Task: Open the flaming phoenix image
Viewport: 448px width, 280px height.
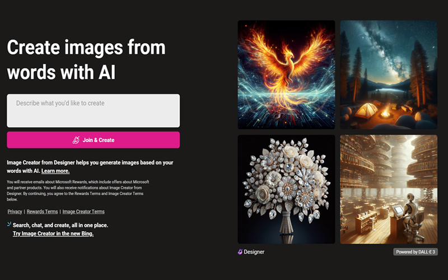Action: click(x=286, y=74)
